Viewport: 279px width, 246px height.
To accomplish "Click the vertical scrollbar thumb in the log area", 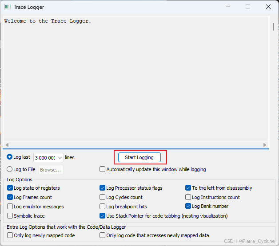I will pyautogui.click(x=273, y=27).
